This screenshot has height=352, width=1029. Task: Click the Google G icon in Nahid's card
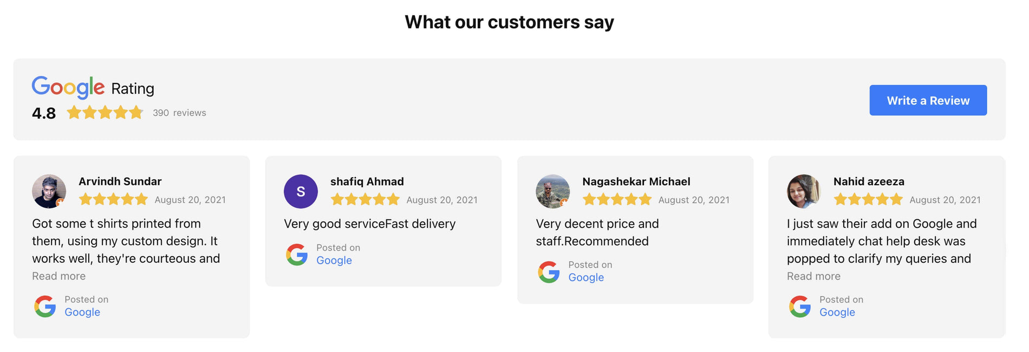point(800,307)
